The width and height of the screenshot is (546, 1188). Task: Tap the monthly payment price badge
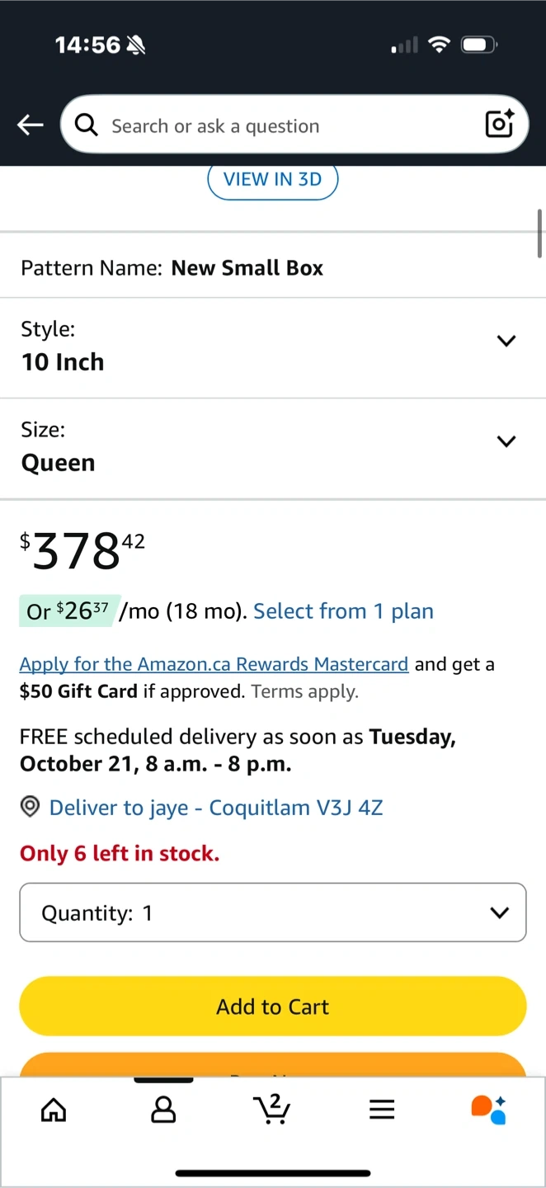tap(69, 611)
